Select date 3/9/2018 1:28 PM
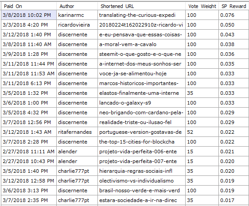 point(29,54)
